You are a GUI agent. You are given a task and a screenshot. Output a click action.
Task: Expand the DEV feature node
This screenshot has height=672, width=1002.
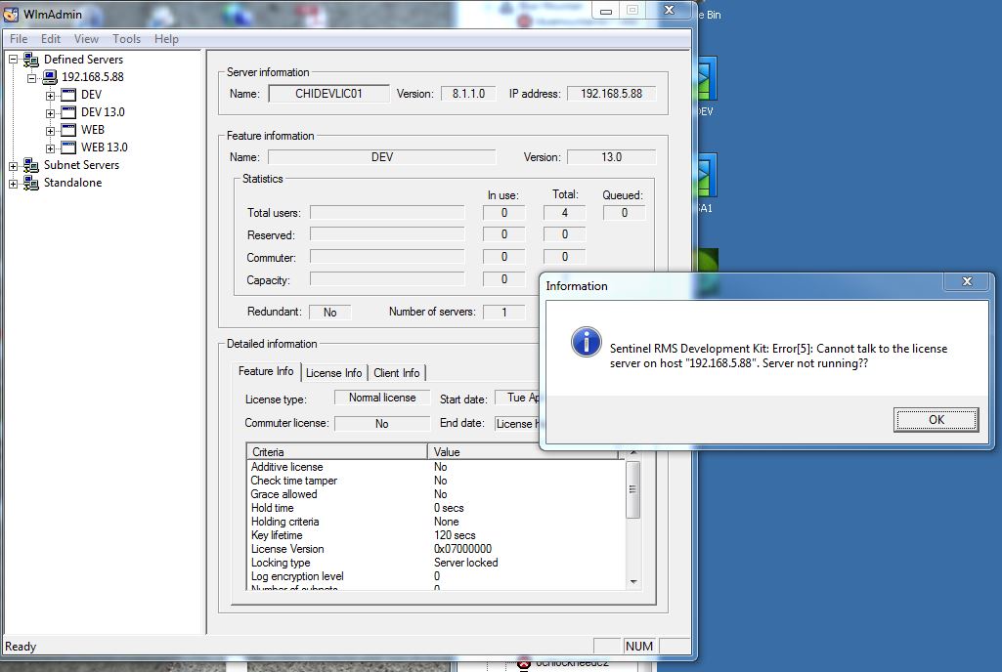50,96
